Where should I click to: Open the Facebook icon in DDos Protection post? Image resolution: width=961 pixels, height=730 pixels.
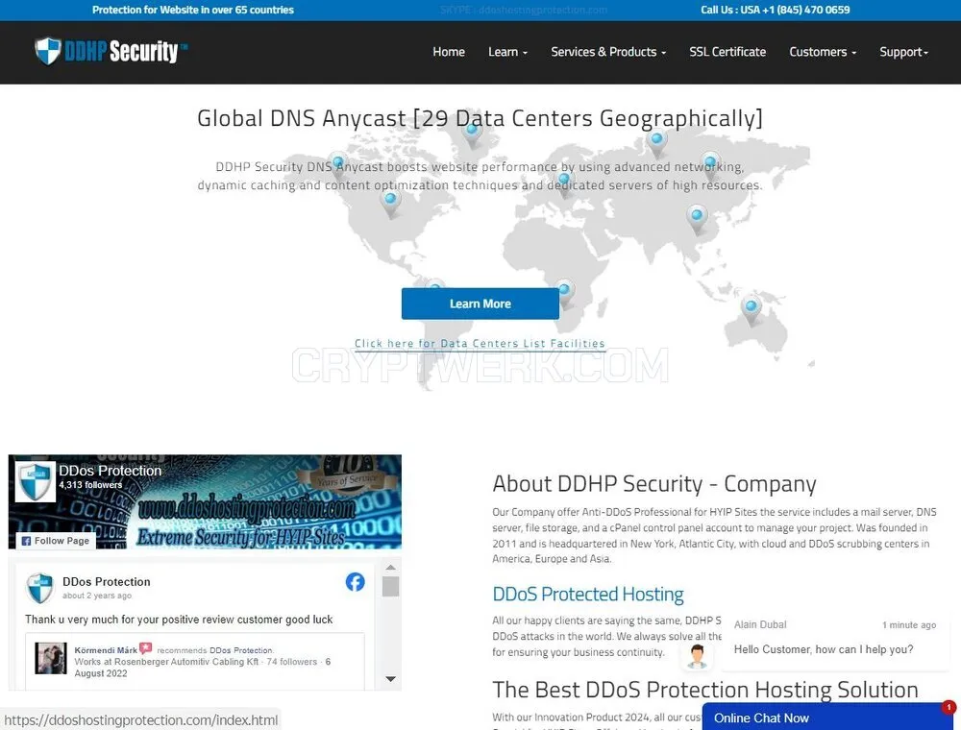(x=355, y=582)
